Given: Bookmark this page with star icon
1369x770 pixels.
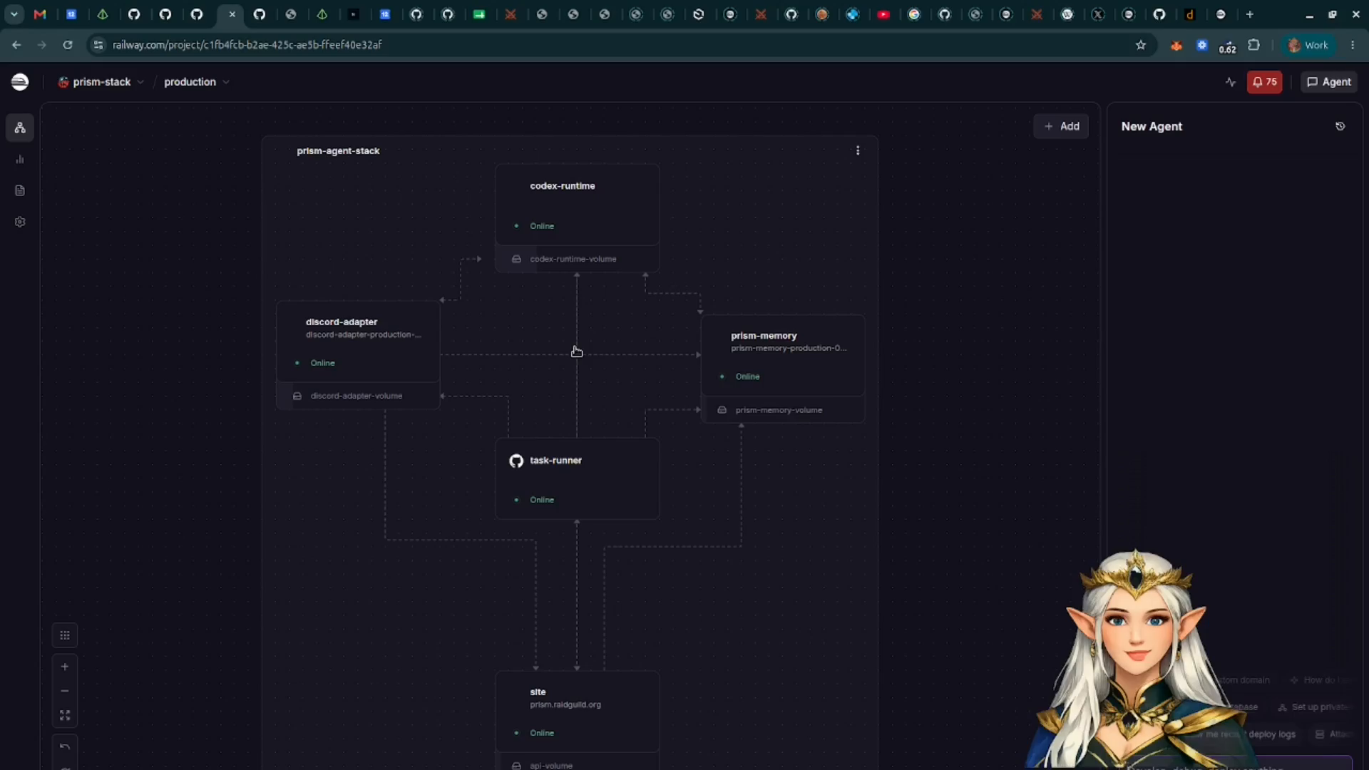Looking at the screenshot, I should pyautogui.click(x=1141, y=45).
